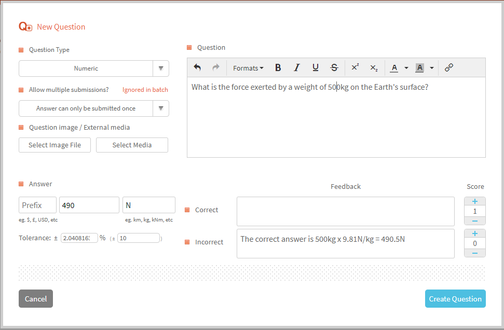The image size is (504, 330).
Task: Click the answer value field showing 490
Action: pyautogui.click(x=89, y=205)
